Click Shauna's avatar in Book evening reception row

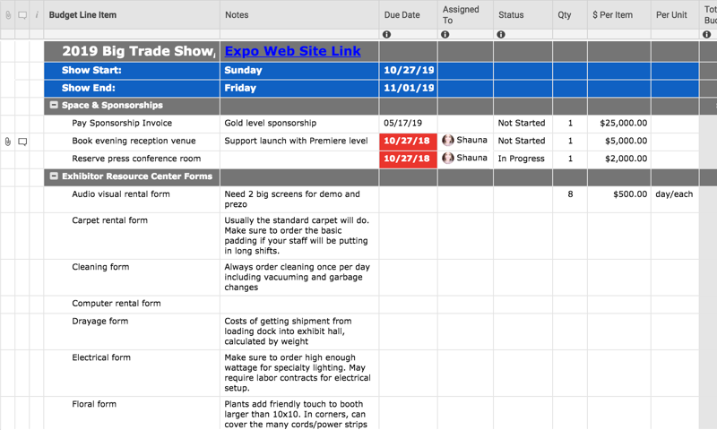pyautogui.click(x=448, y=141)
